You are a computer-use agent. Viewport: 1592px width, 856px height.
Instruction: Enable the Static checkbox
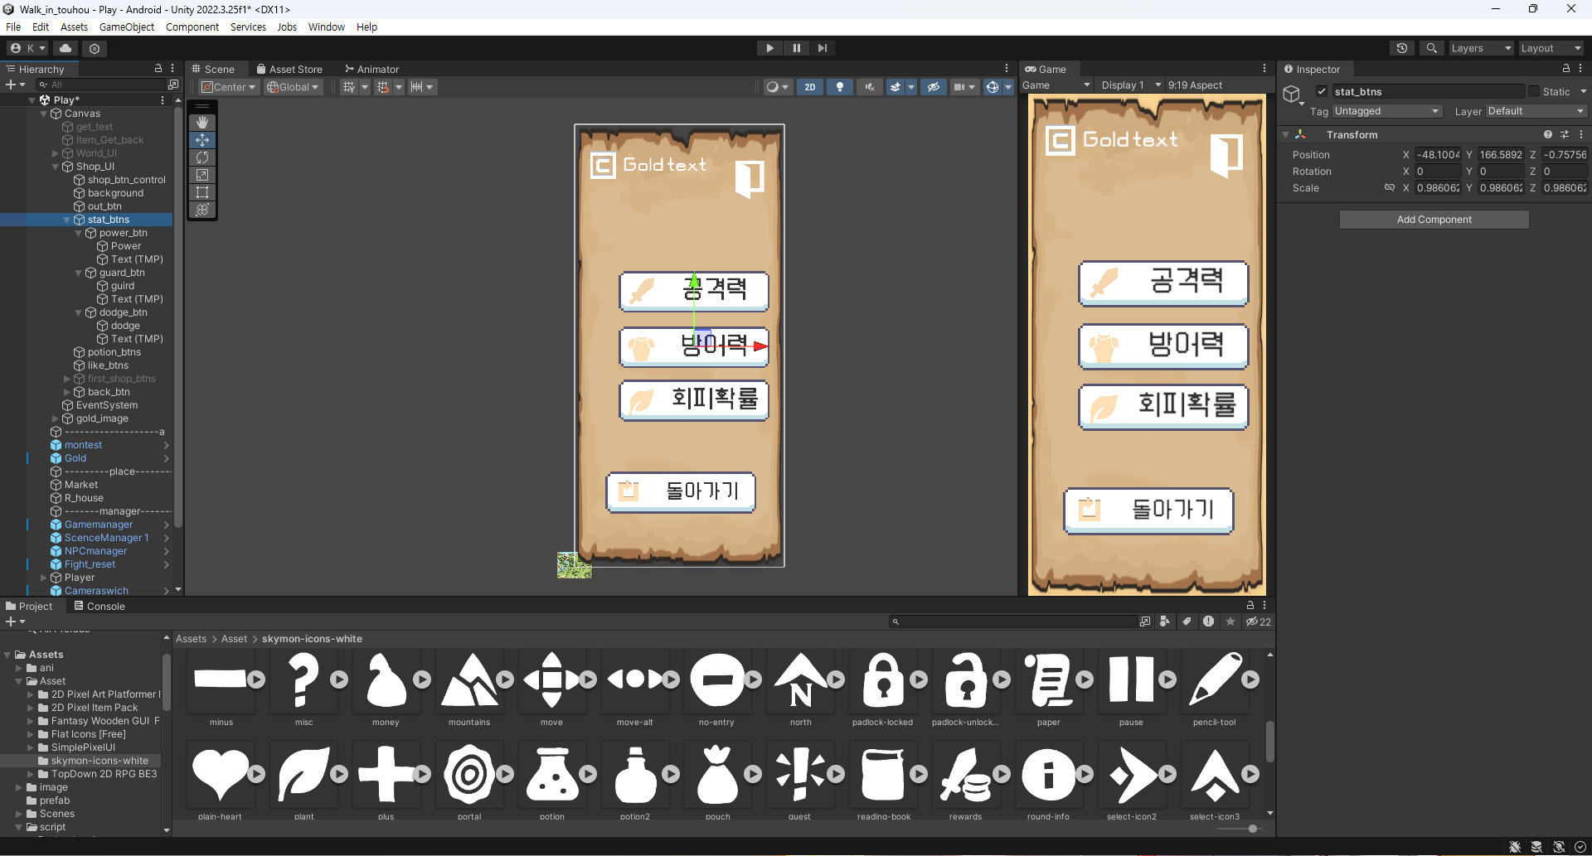click(1534, 92)
